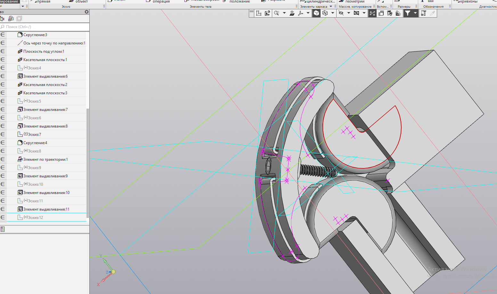Select Элемент по траектории:1 in tree
The height and width of the screenshot is (294, 497).
tap(45, 159)
